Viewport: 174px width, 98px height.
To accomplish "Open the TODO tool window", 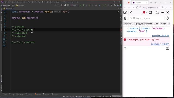I will pyautogui.click(x=11, y=94).
